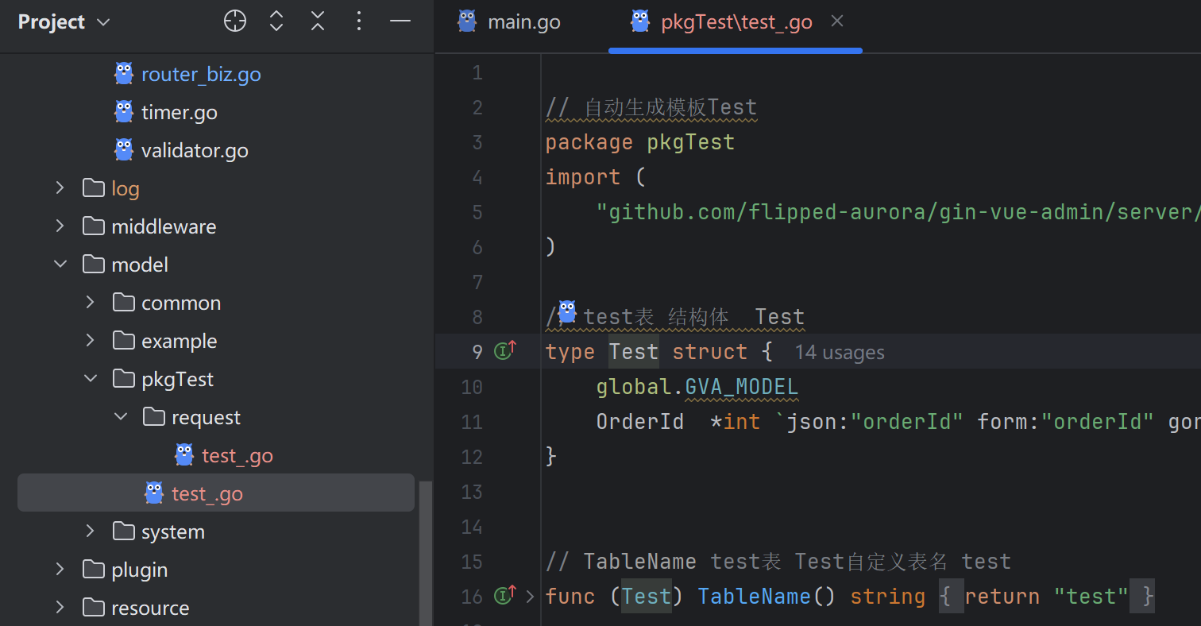The image size is (1201, 626).
Task: Expand the common folder
Action: point(90,303)
